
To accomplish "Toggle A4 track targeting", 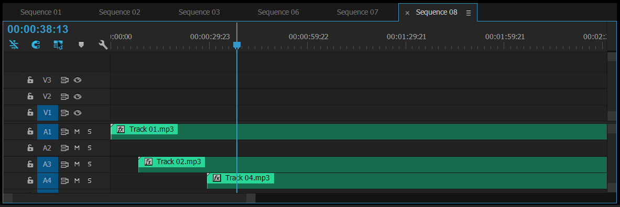I will pyautogui.click(x=48, y=181).
